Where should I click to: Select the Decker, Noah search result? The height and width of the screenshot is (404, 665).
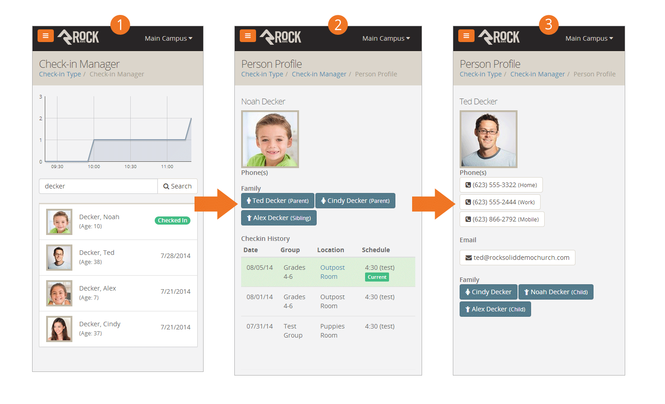pyautogui.click(x=118, y=222)
